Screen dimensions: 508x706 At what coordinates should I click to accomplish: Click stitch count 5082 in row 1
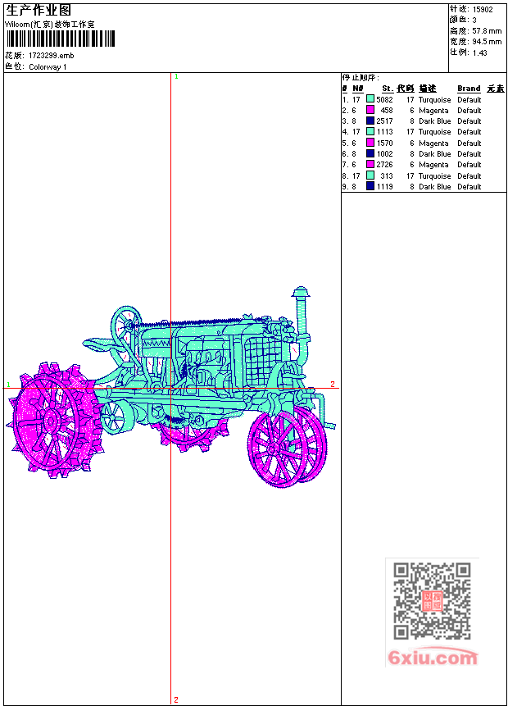385,100
